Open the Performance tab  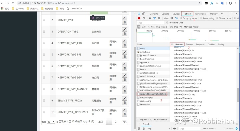[201, 14]
